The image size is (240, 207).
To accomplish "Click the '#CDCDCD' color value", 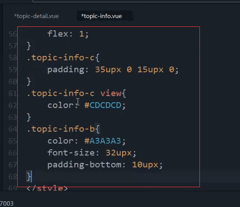I will 103,105.
